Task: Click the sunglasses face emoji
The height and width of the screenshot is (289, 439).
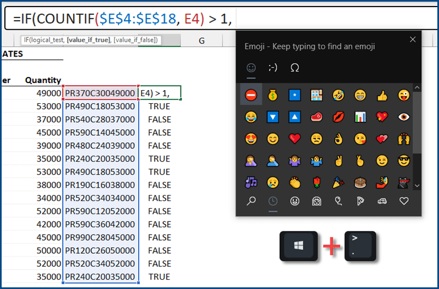Action: [x=404, y=160]
